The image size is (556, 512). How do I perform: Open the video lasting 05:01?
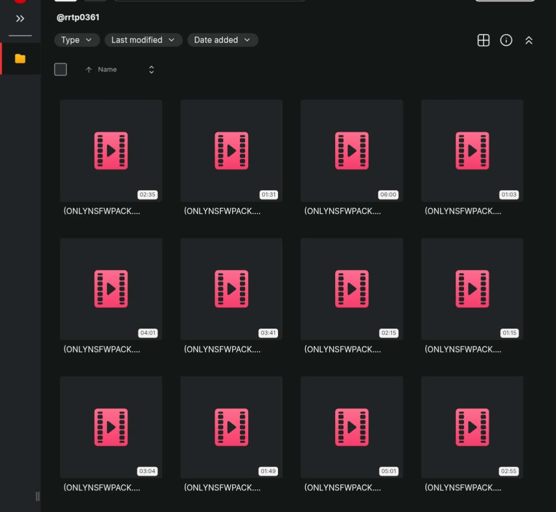coord(352,427)
